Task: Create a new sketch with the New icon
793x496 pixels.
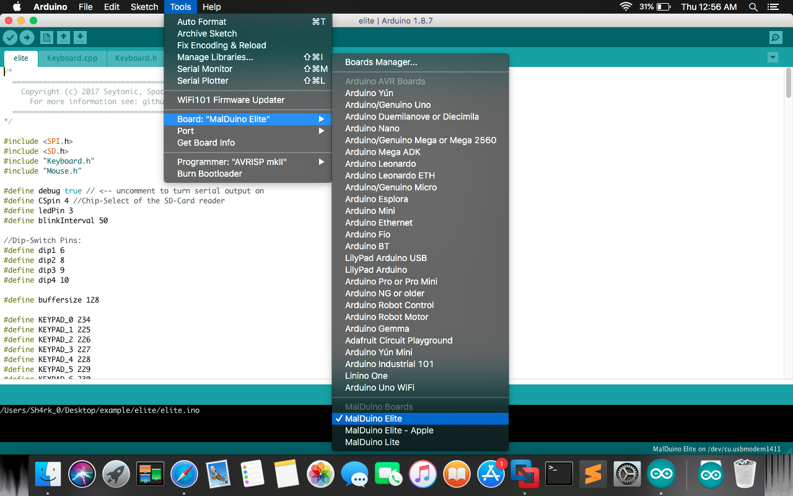Action: (46, 37)
